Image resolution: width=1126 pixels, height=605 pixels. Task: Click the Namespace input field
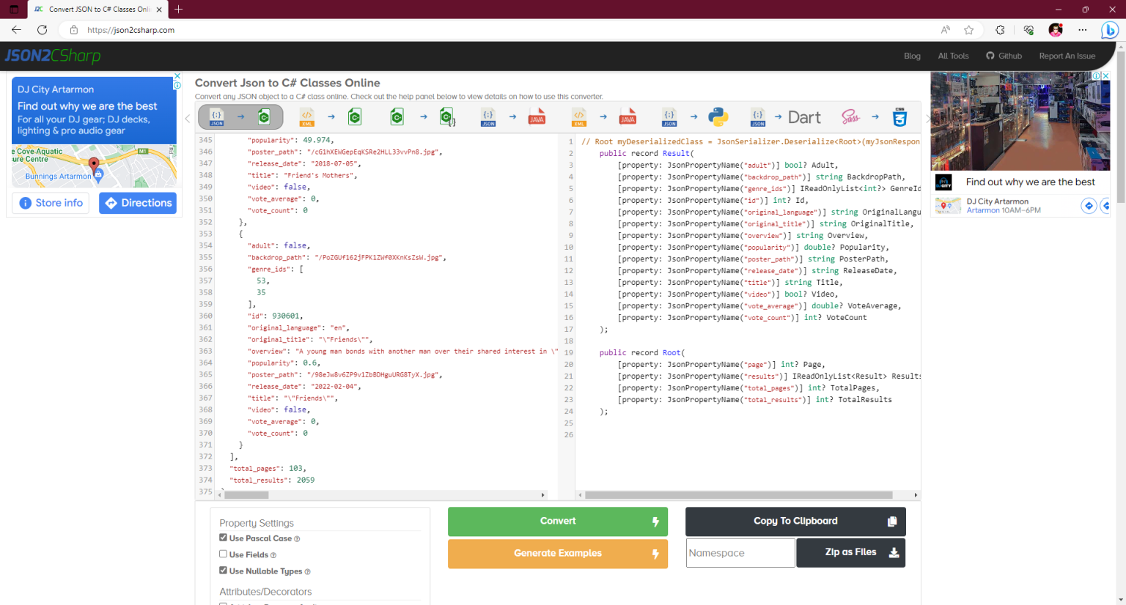[740, 552]
